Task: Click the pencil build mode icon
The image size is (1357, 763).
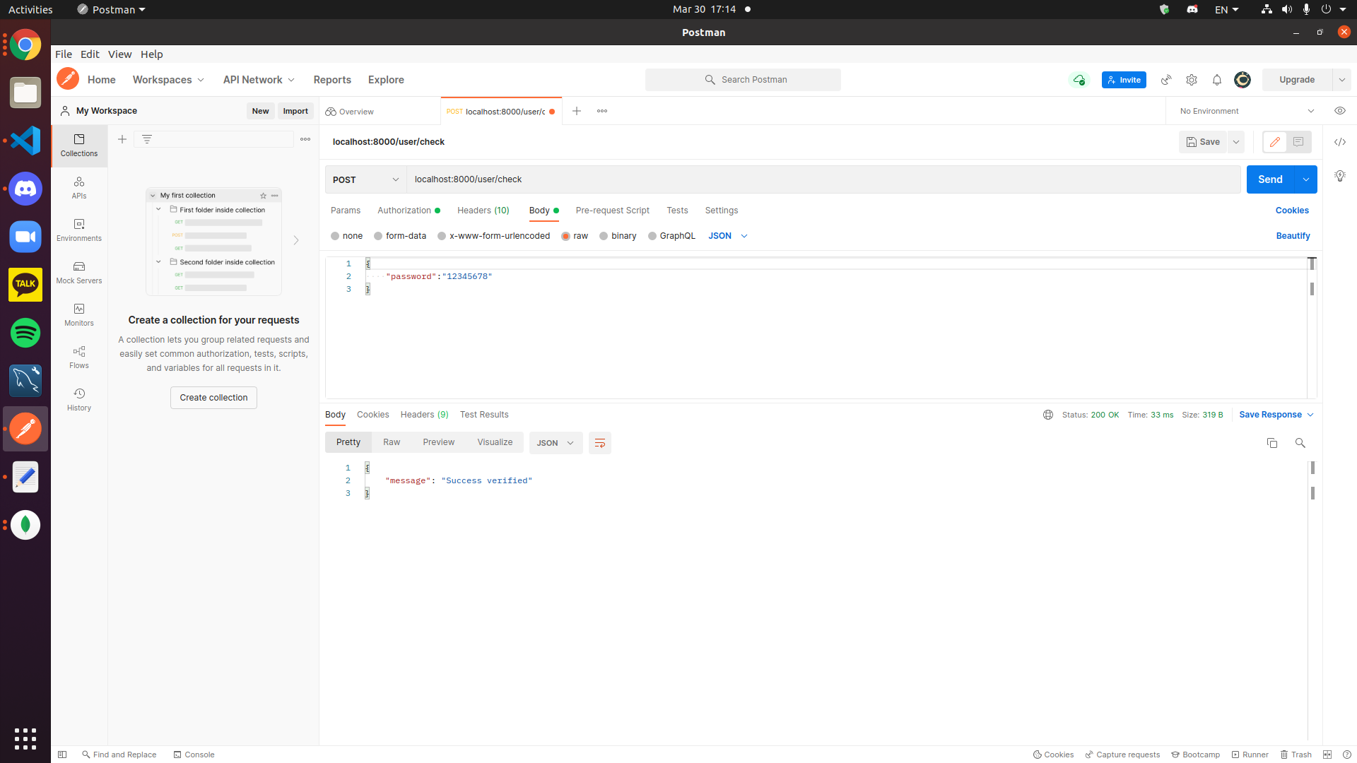Action: click(1275, 142)
